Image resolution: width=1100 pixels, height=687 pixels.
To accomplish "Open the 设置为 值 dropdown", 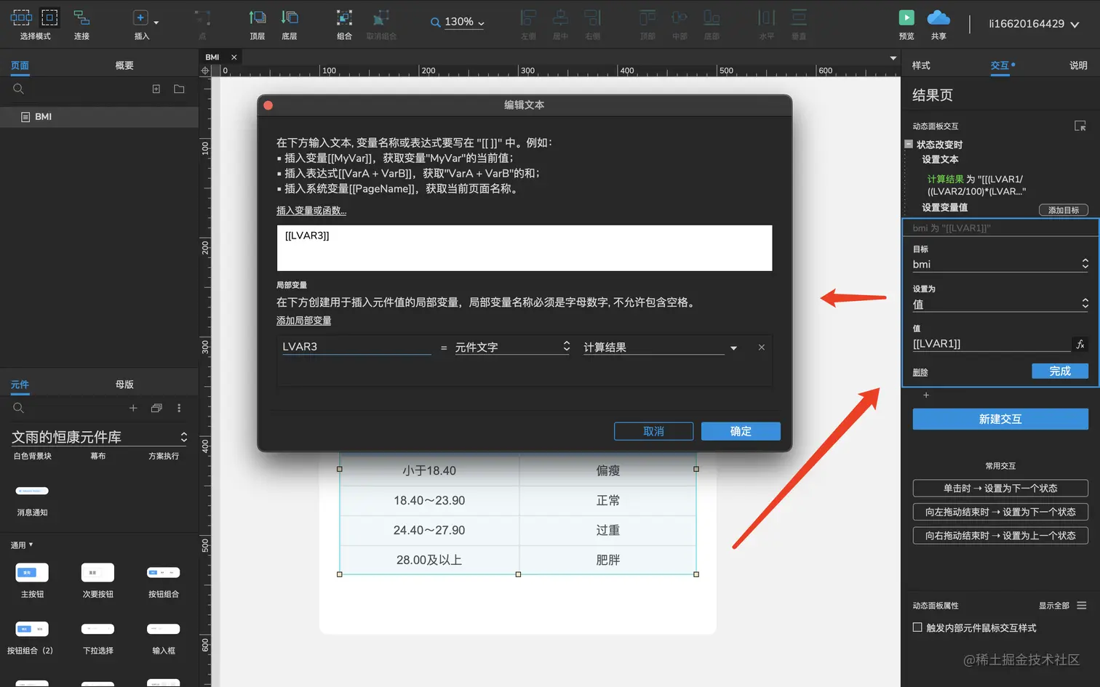I will pyautogui.click(x=1000, y=304).
